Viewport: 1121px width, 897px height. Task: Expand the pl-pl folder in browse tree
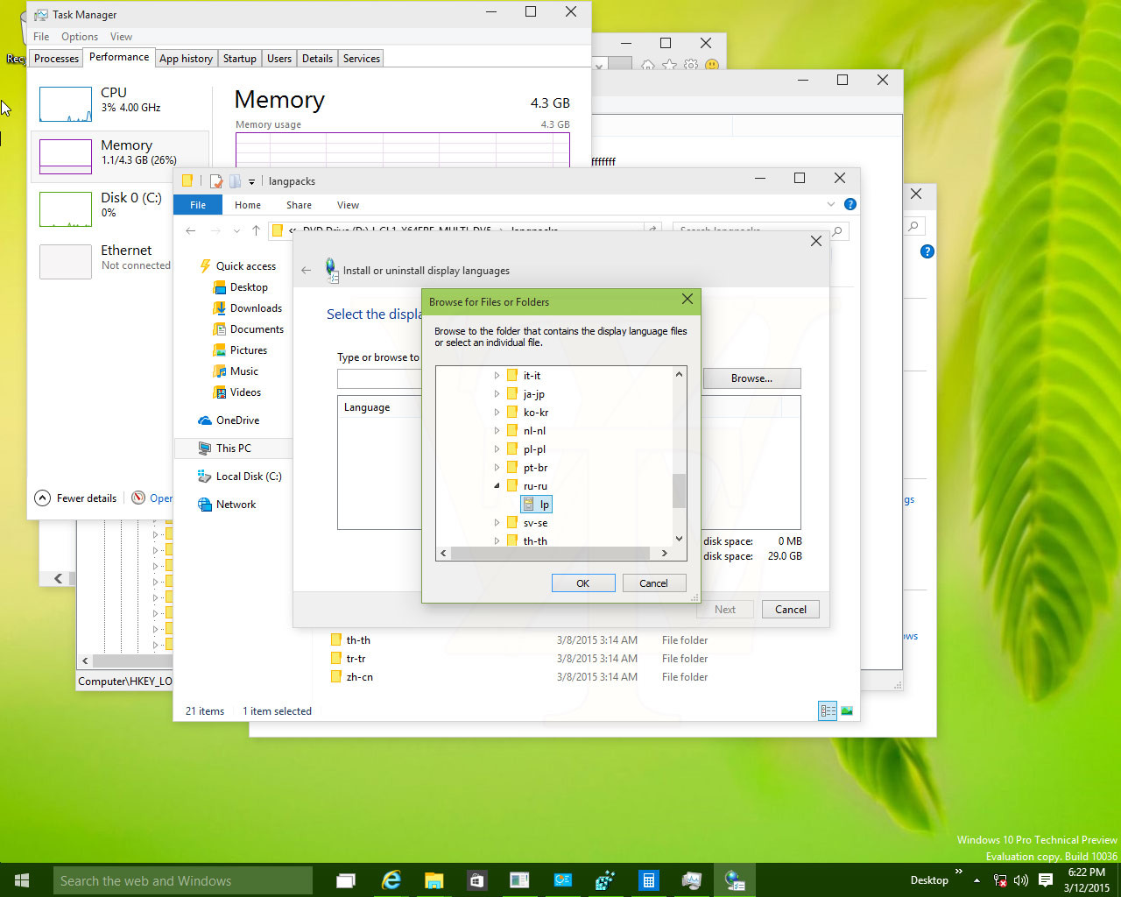pyautogui.click(x=497, y=449)
